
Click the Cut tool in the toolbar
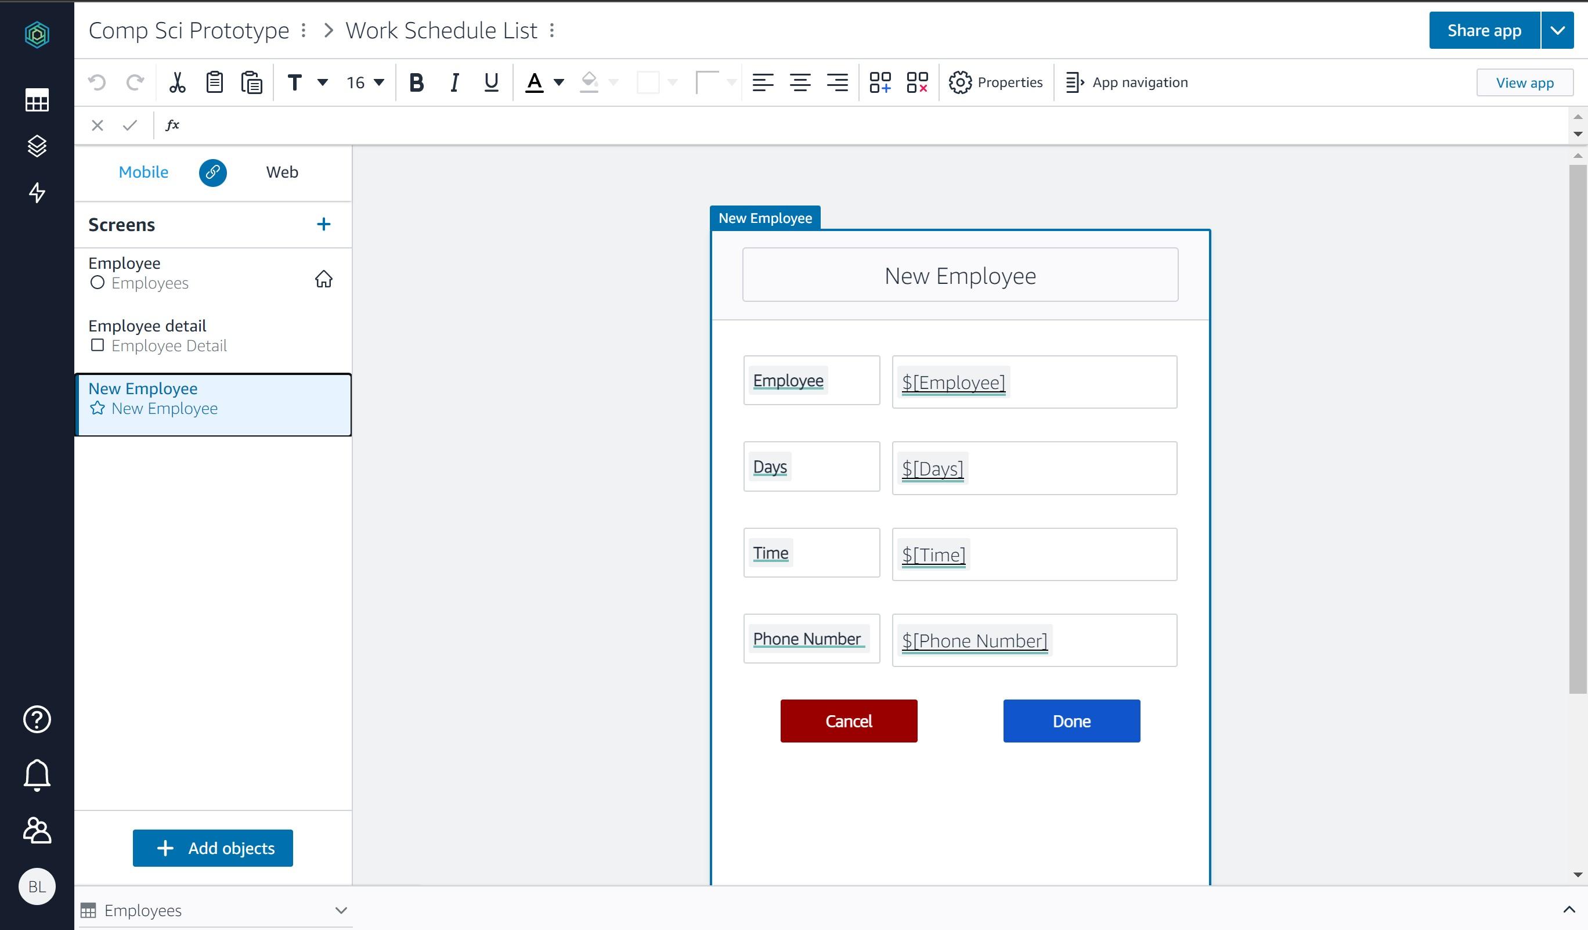click(177, 82)
